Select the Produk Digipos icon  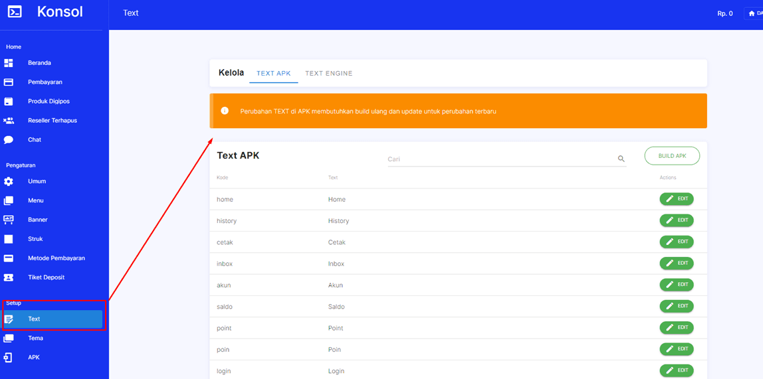(x=9, y=102)
